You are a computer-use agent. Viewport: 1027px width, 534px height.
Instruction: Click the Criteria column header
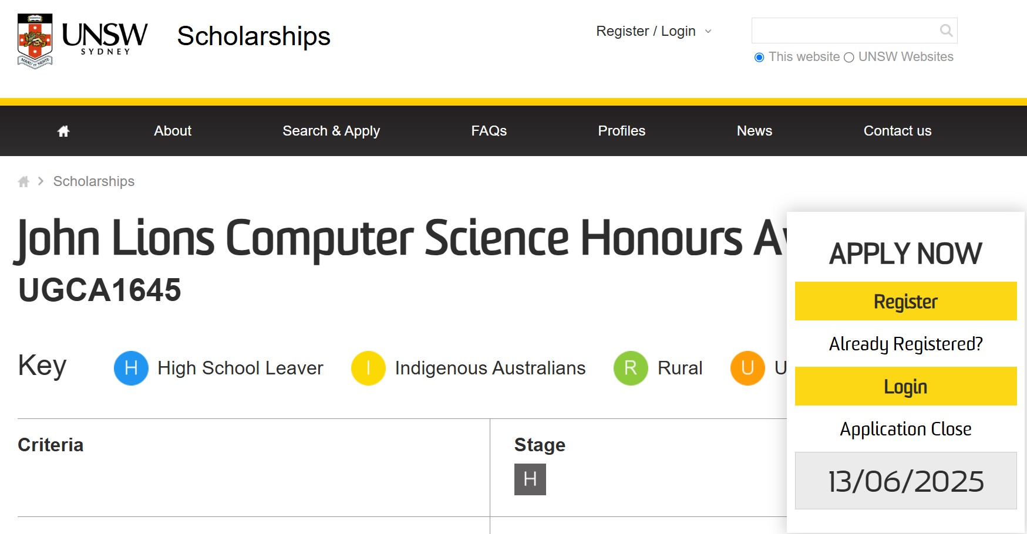coord(50,445)
